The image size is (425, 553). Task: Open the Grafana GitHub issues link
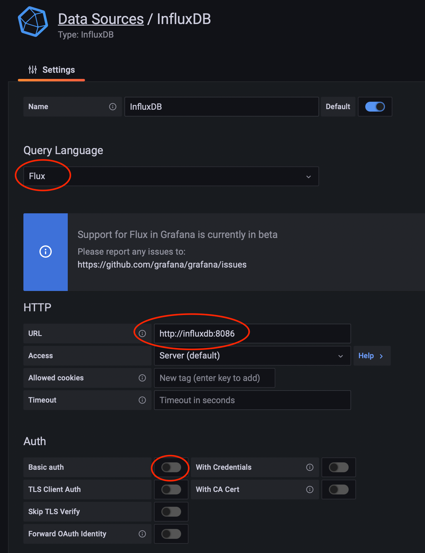point(162,265)
